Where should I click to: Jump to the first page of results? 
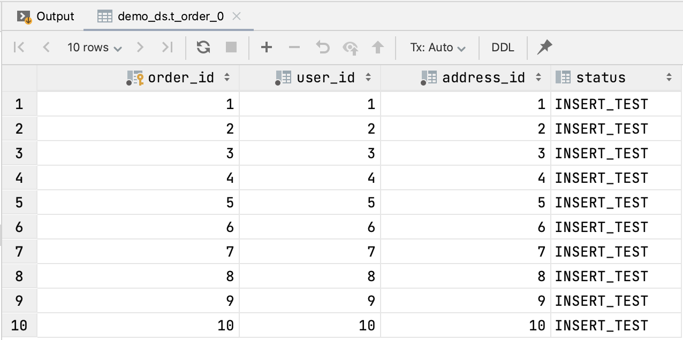click(18, 47)
